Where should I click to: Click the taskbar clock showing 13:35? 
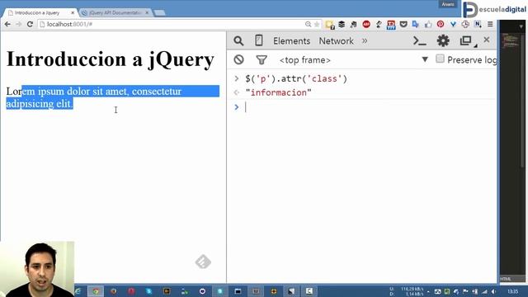click(x=512, y=291)
